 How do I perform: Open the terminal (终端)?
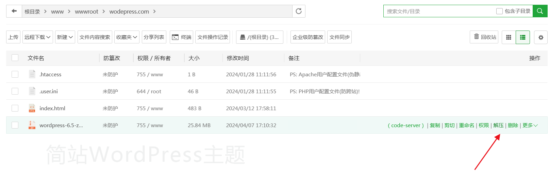coord(181,37)
